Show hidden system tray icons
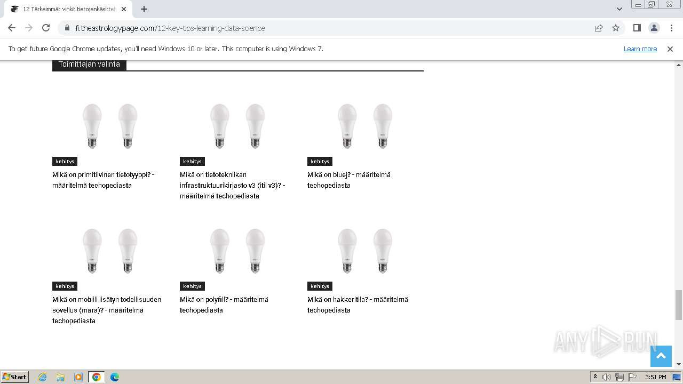 [x=595, y=377]
